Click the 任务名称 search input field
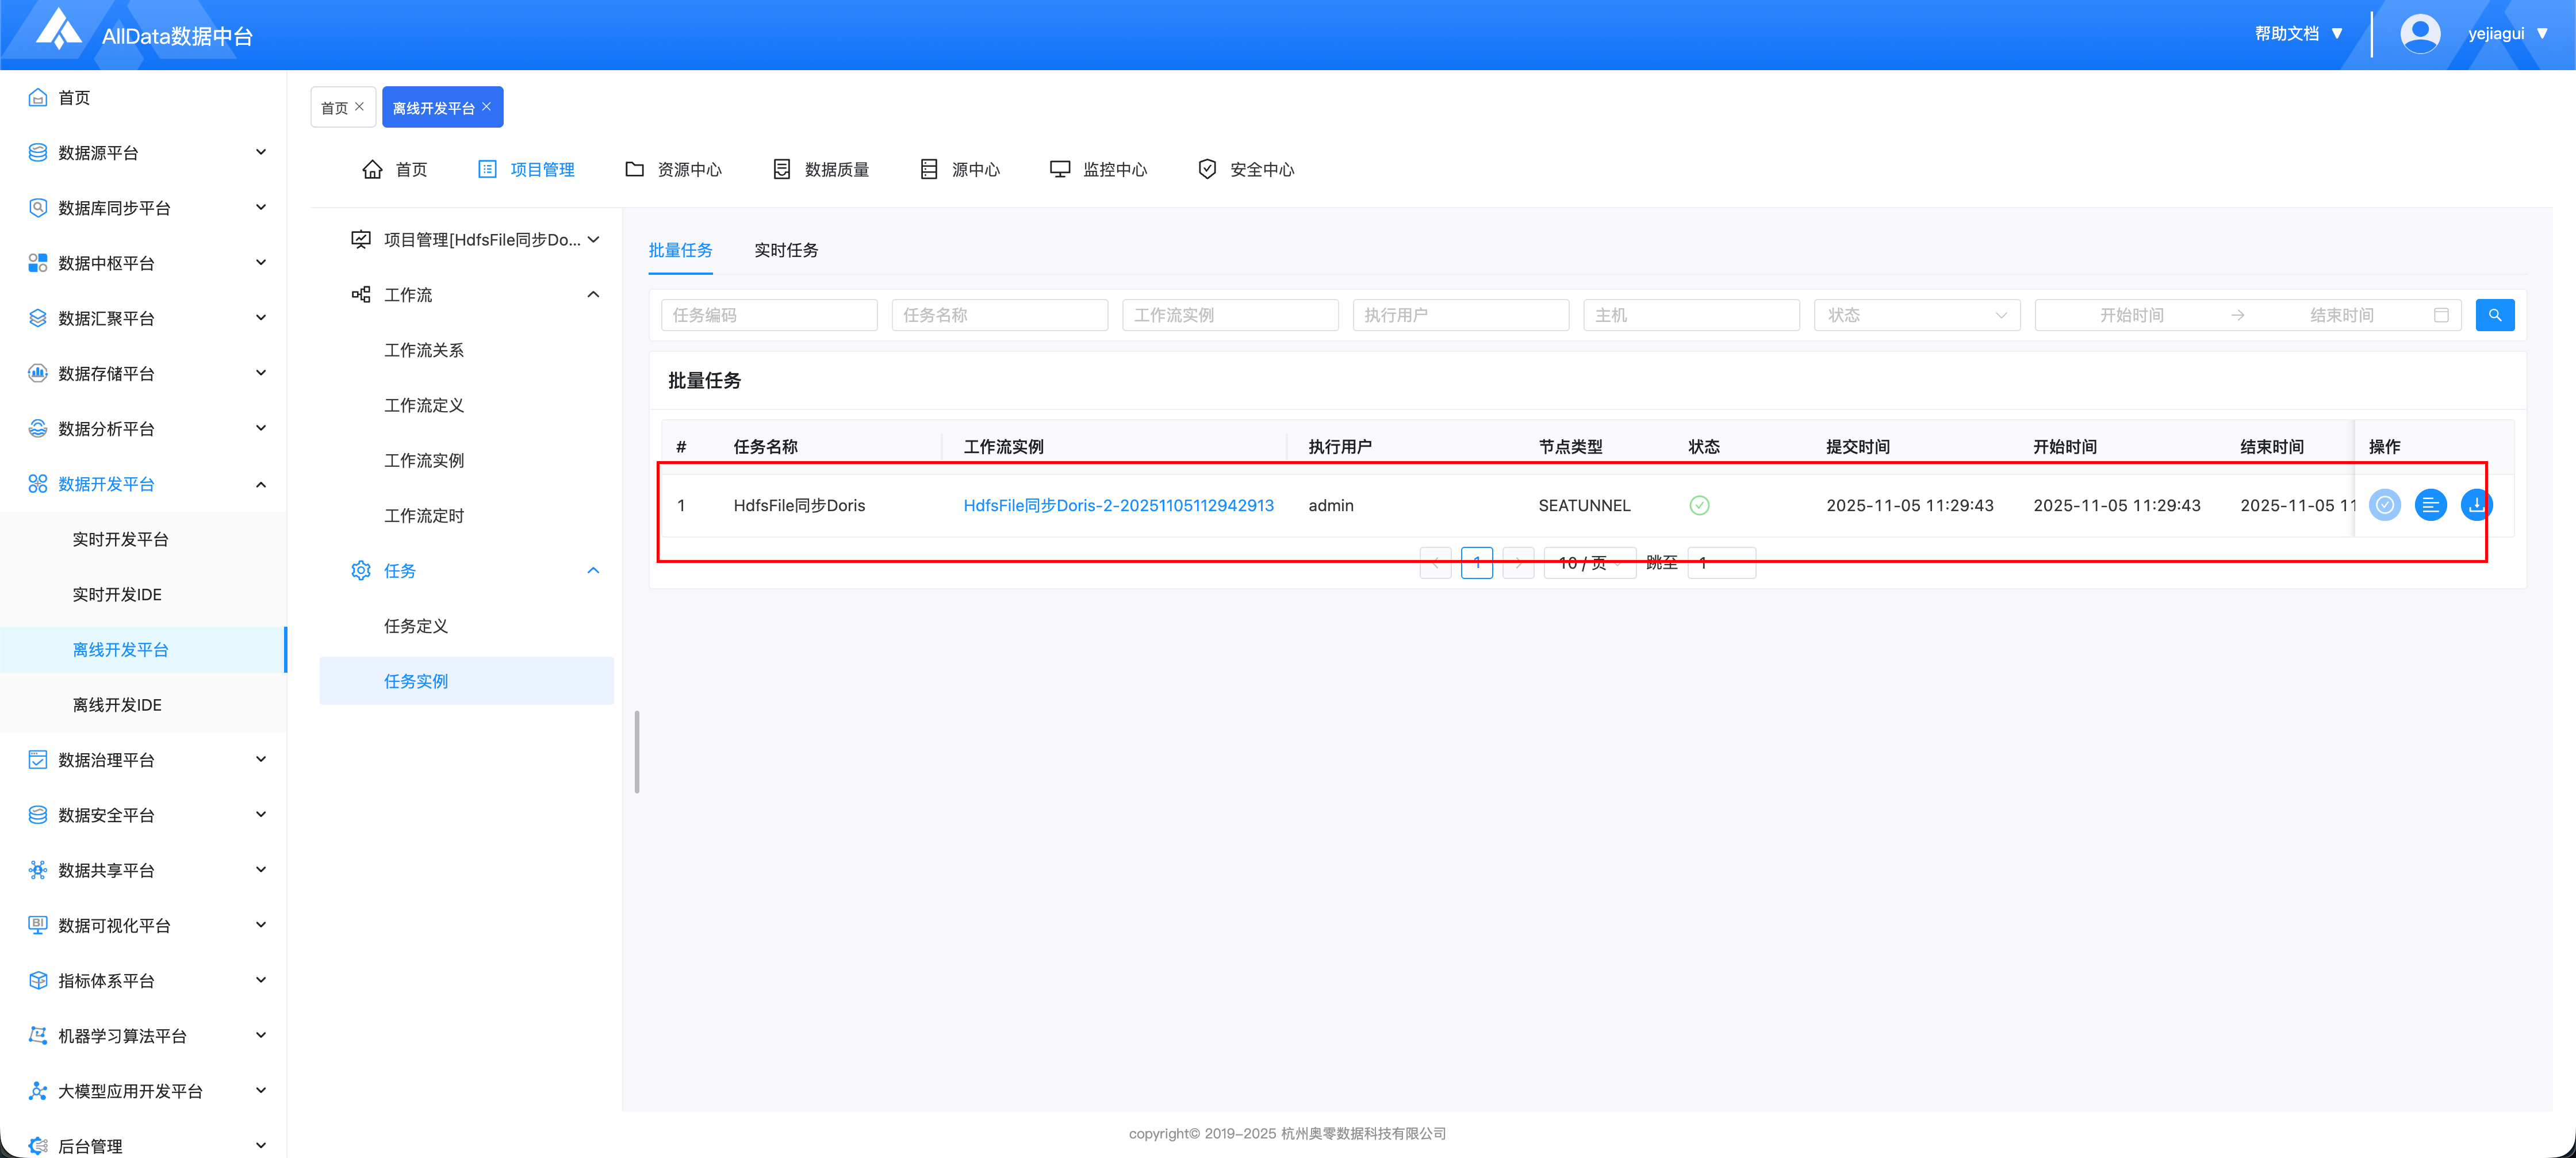 (999, 315)
